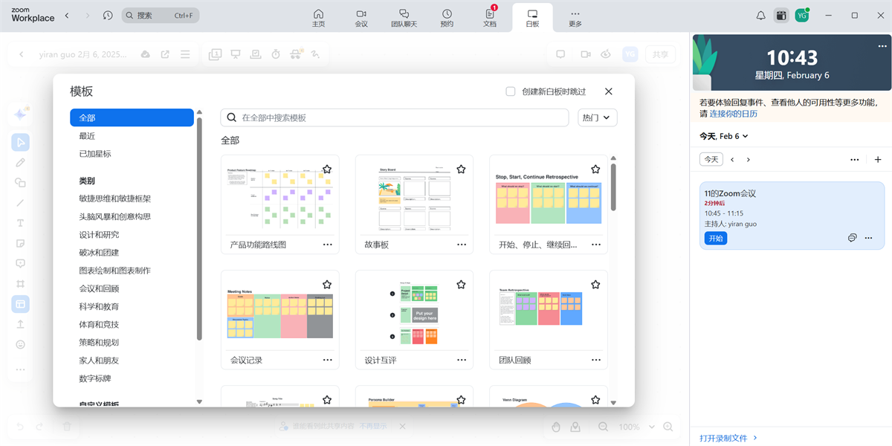Select the Frame tool

click(20, 283)
